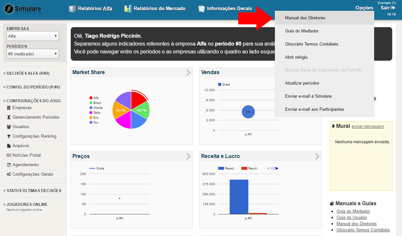Choose Glossário Termos Contábeis menu entry

(324, 44)
